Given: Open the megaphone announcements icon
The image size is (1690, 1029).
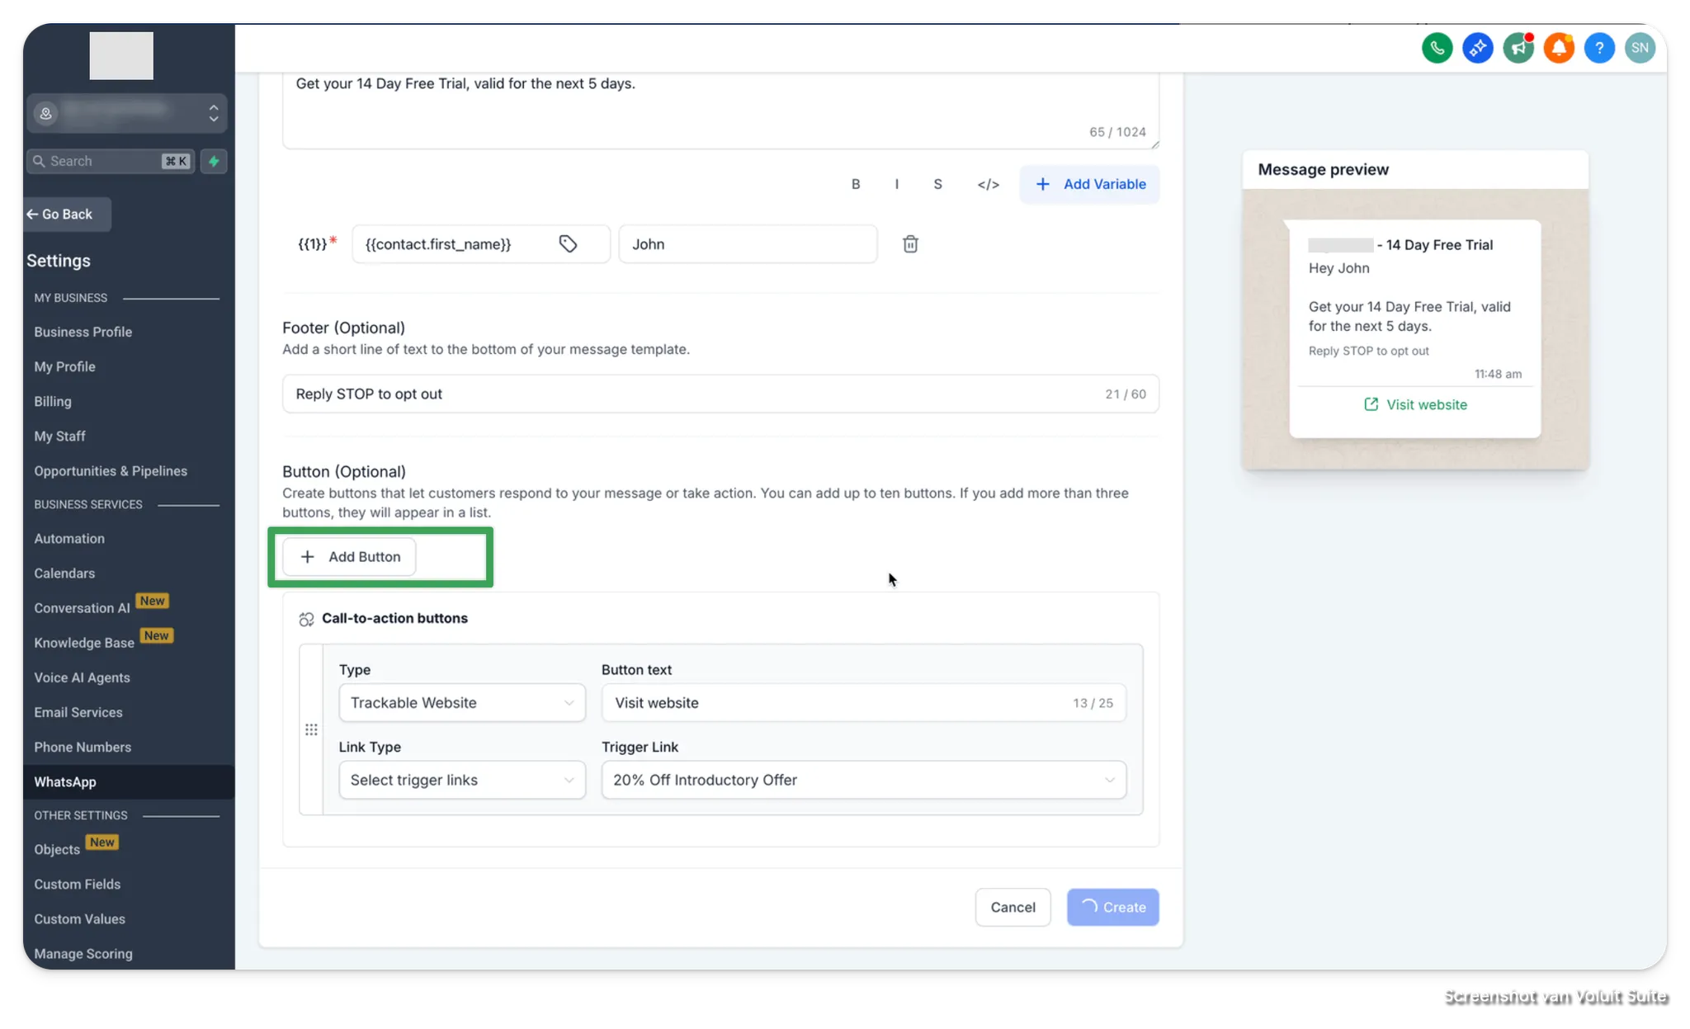Looking at the screenshot, I should tap(1518, 48).
